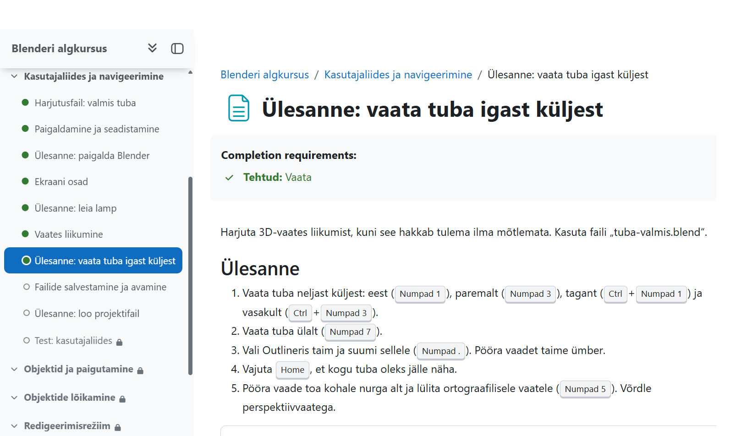Viewport: 730px width, 436px height.
Task: Expand Objektide lõikamine section chevron
Action: click(14, 398)
